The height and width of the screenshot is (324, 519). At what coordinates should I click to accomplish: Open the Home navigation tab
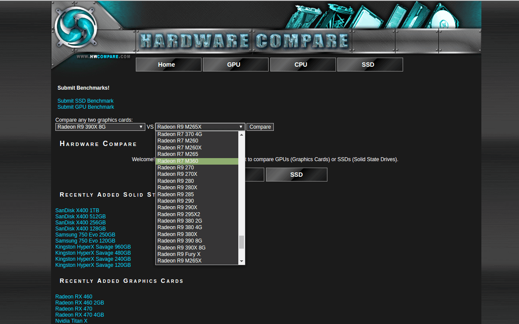click(169, 65)
